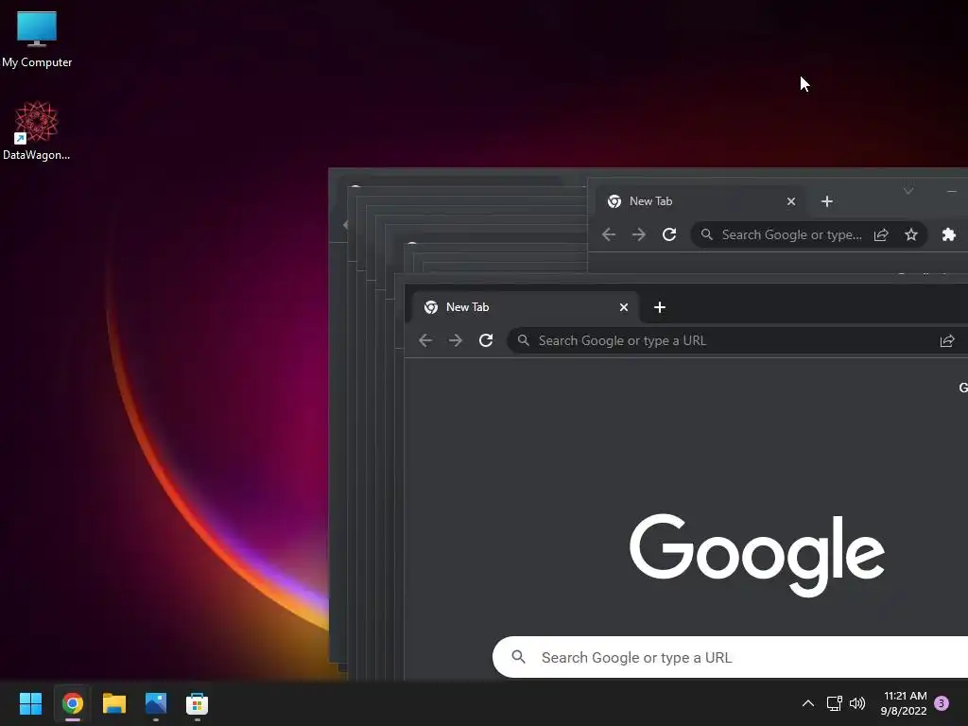This screenshot has width=968, height=726.
Task: Open network status in system tray
Action: (x=834, y=703)
